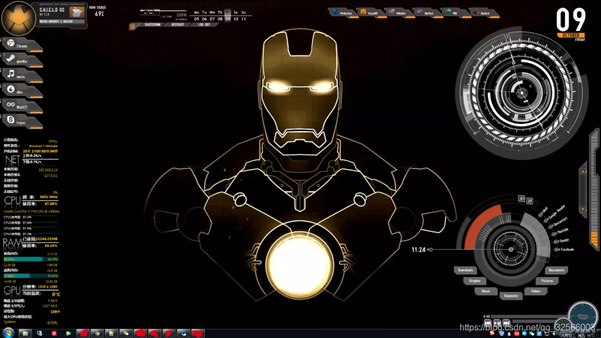Viewport: 601px width, 338px height.
Task: Click the battery 100% indicator
Action: tap(181, 15)
